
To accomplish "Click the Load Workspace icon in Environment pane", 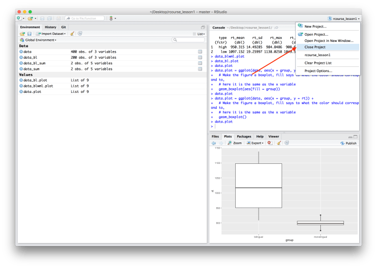I will (22, 34).
